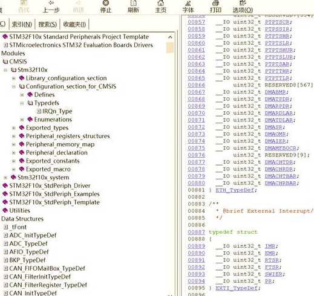Collapse the Configuration_section_for_CMSIS node
The width and height of the screenshot is (314, 296).
pyautogui.click(x=14, y=86)
